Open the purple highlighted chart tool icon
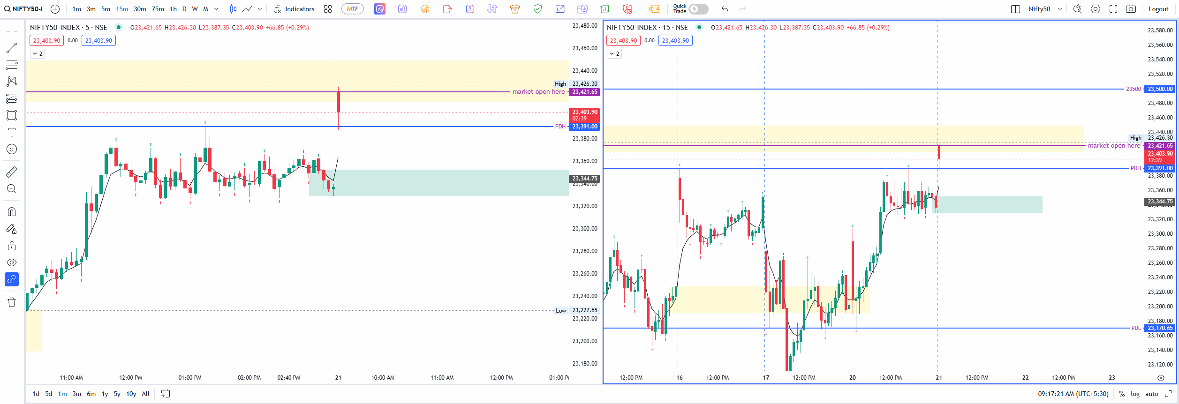 point(380,9)
